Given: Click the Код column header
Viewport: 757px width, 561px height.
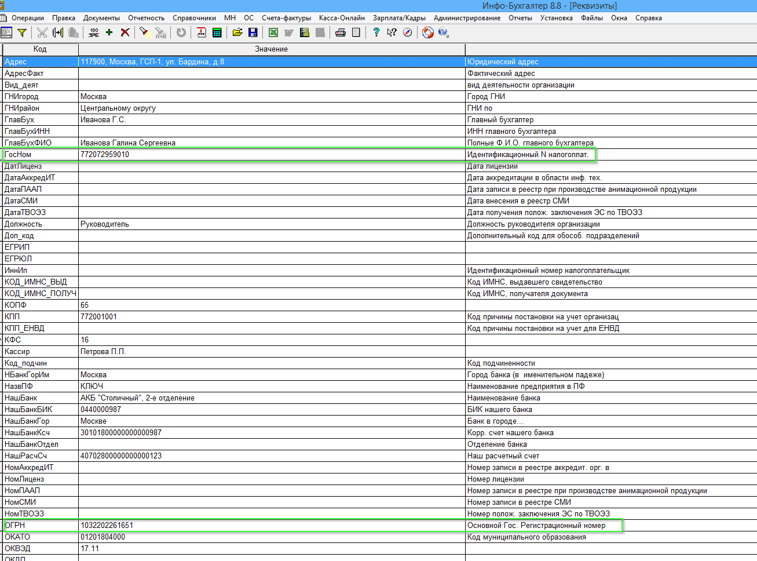Looking at the screenshot, I should pos(40,49).
